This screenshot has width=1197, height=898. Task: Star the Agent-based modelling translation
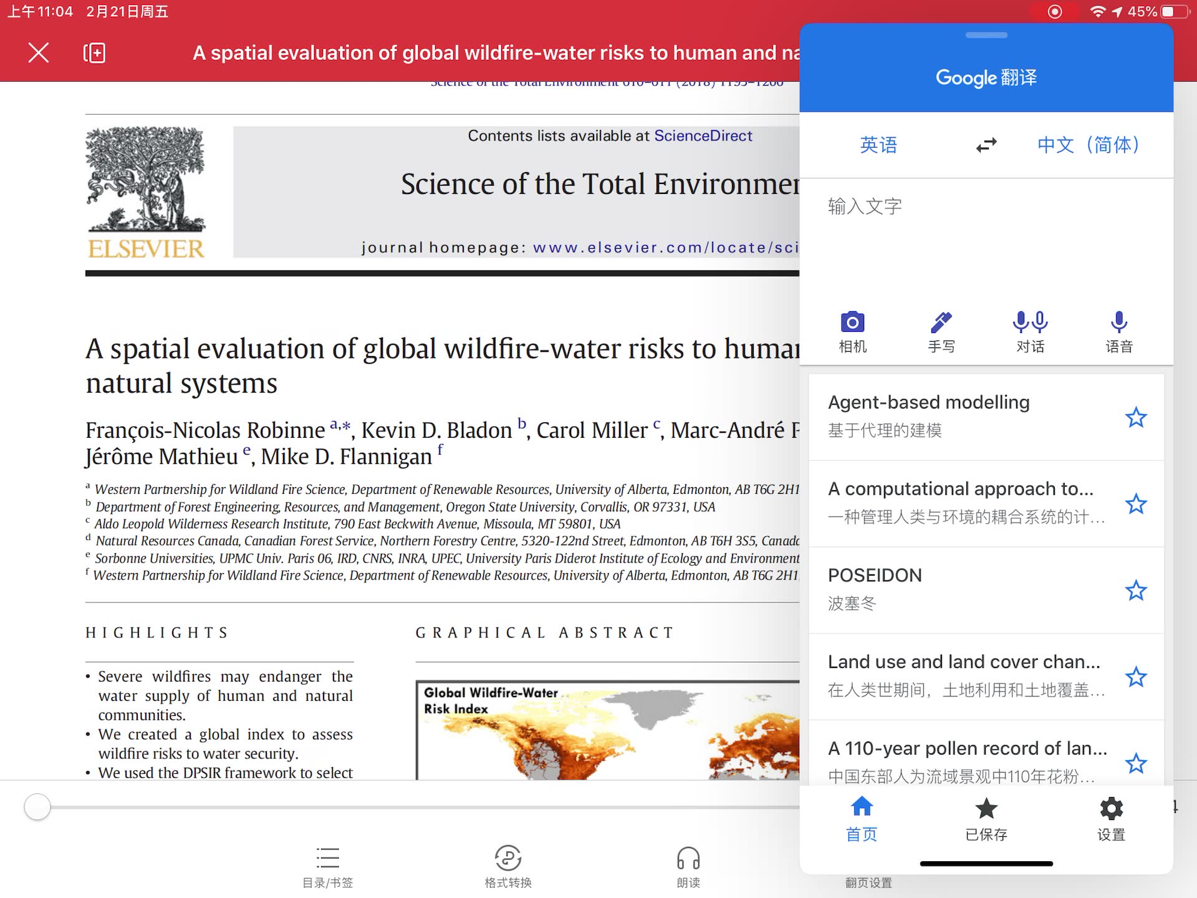point(1136,417)
